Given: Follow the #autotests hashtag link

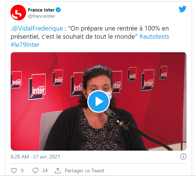Looking at the screenshot, I should tap(154, 37).
